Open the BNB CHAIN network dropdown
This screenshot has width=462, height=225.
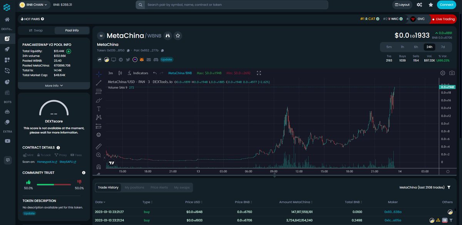[34, 5]
